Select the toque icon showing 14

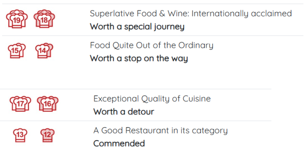[44, 50]
